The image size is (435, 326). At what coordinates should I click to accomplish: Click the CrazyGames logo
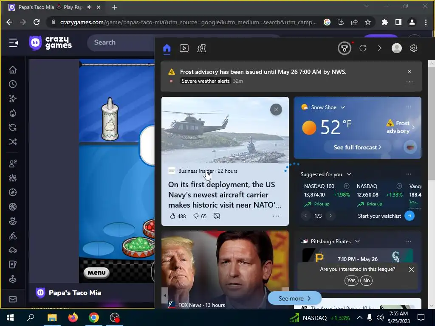click(x=50, y=43)
